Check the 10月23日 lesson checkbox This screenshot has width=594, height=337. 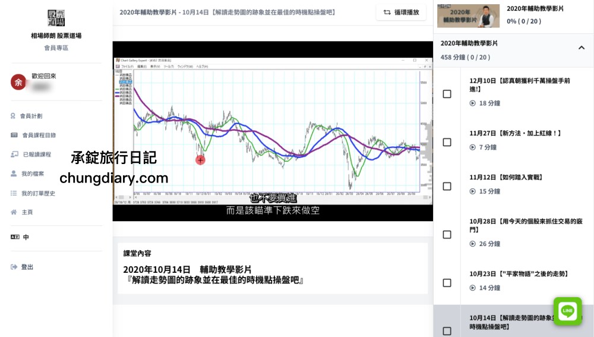[447, 283]
